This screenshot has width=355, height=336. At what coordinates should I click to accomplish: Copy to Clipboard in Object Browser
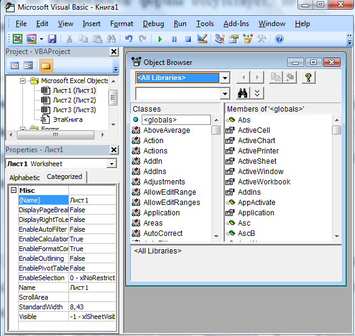[x=276, y=77]
